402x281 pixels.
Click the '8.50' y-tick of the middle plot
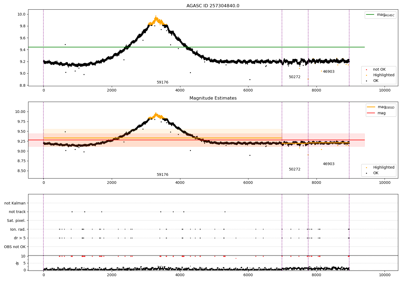click(21, 171)
